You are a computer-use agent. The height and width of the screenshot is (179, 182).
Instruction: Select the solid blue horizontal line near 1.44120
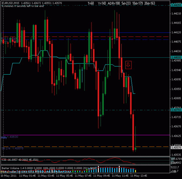click(x=85, y=33)
